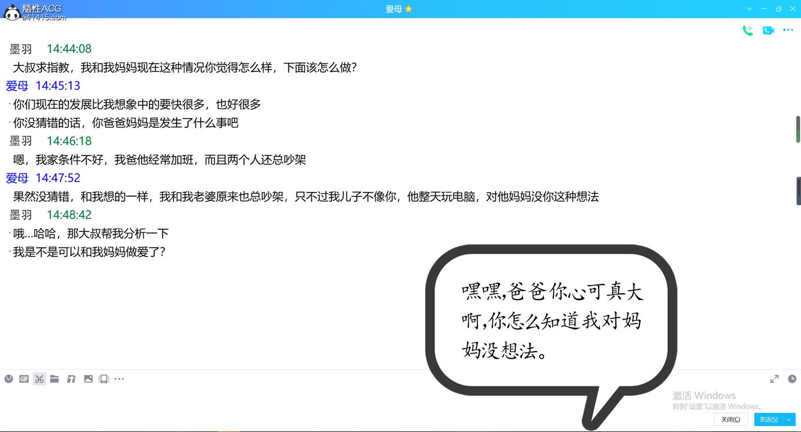Select the 爱母 chat tab title
This screenshot has width=801, height=432.
tap(394, 9)
